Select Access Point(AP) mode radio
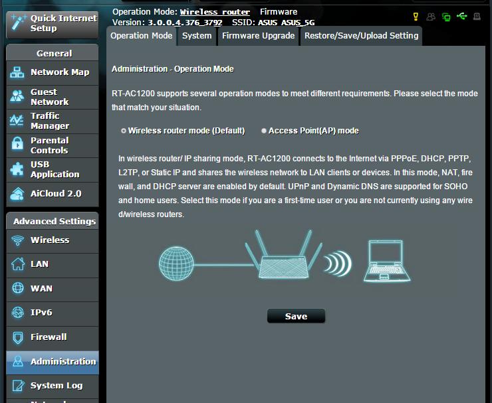Viewport: 492px width, 403px height. (263, 131)
